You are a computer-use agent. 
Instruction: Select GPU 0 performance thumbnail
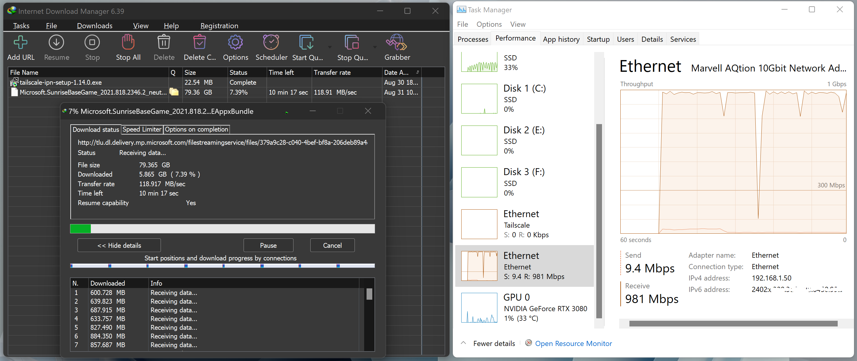coord(479,308)
